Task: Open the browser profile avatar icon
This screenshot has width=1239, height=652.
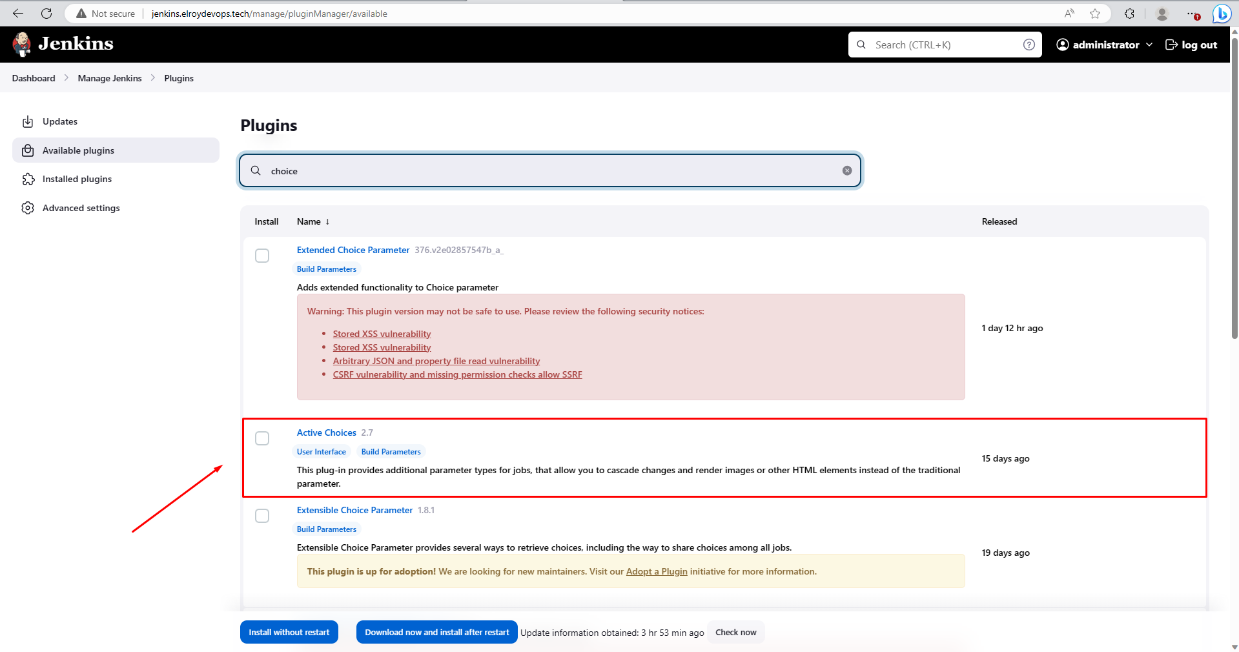Action: tap(1162, 14)
